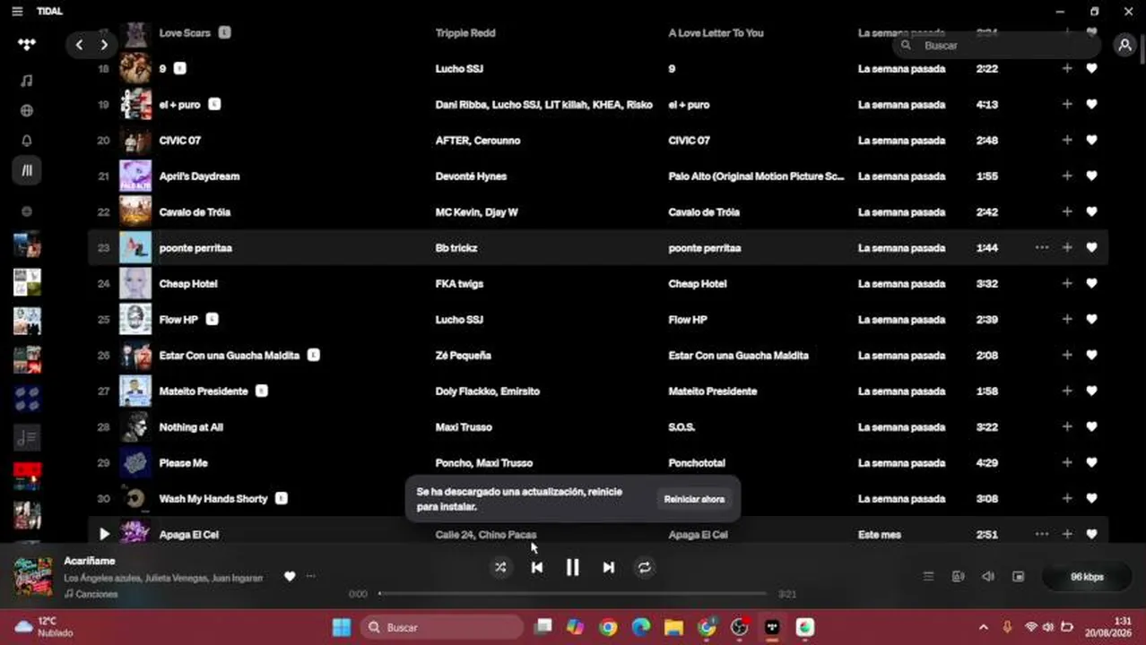Select 'Nothing at All' track title
Image resolution: width=1146 pixels, height=645 pixels.
click(191, 426)
